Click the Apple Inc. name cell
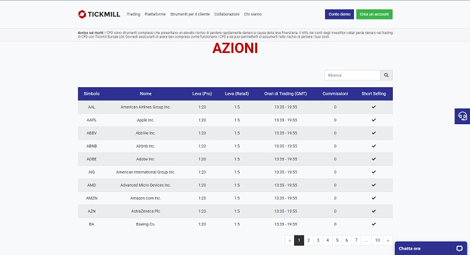This screenshot has width=470, height=255. [x=146, y=120]
